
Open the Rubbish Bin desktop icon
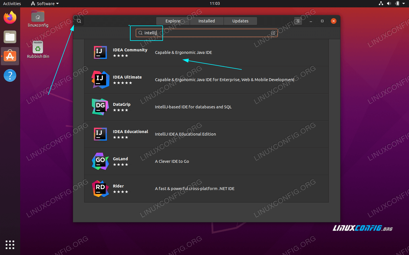(38, 50)
